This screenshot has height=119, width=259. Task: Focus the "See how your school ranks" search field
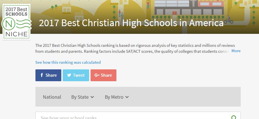(132, 117)
